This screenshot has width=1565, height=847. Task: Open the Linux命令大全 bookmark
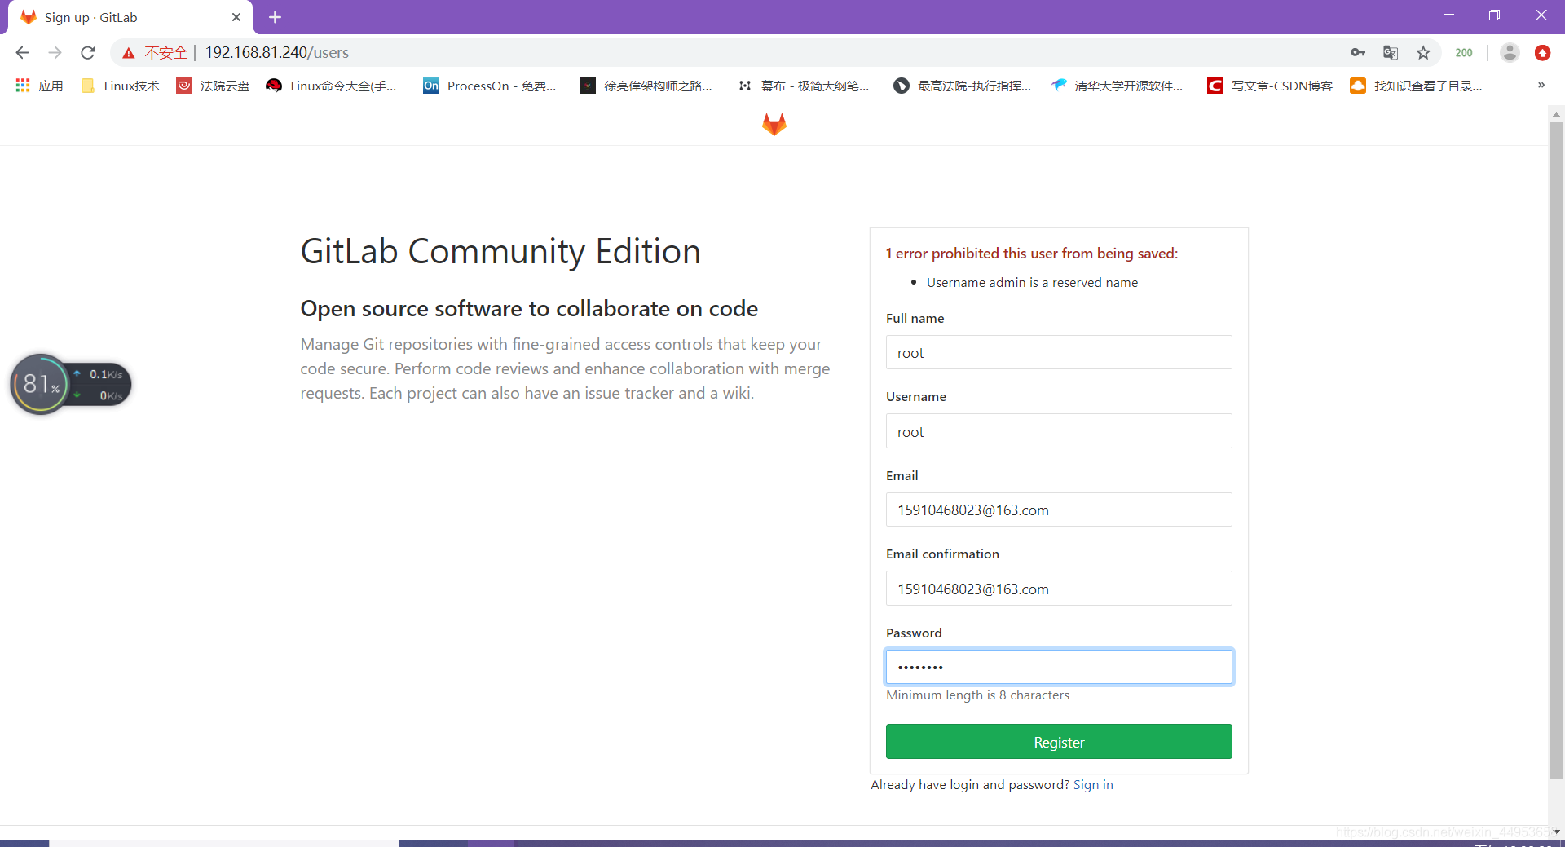[x=332, y=86]
